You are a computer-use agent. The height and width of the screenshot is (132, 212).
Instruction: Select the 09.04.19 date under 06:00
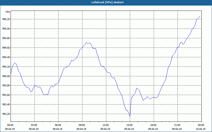click(x=58, y=129)
